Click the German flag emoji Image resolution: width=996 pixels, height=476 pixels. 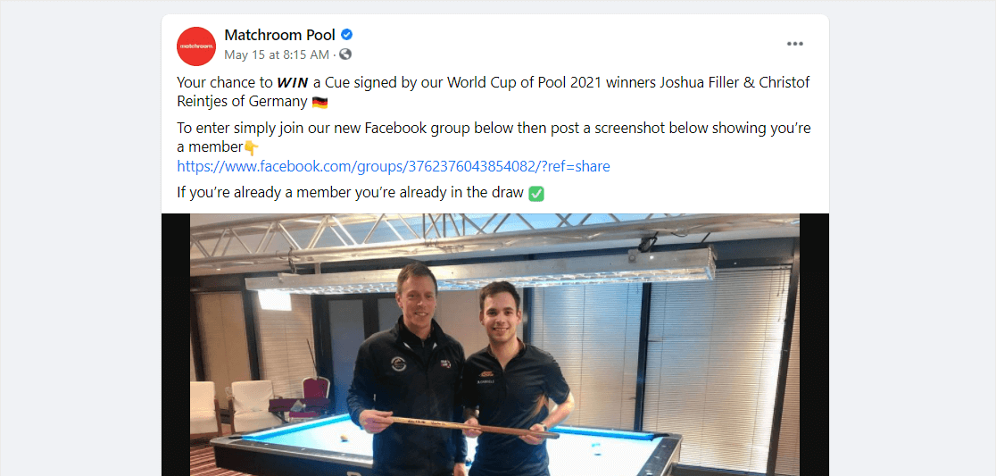[320, 102]
